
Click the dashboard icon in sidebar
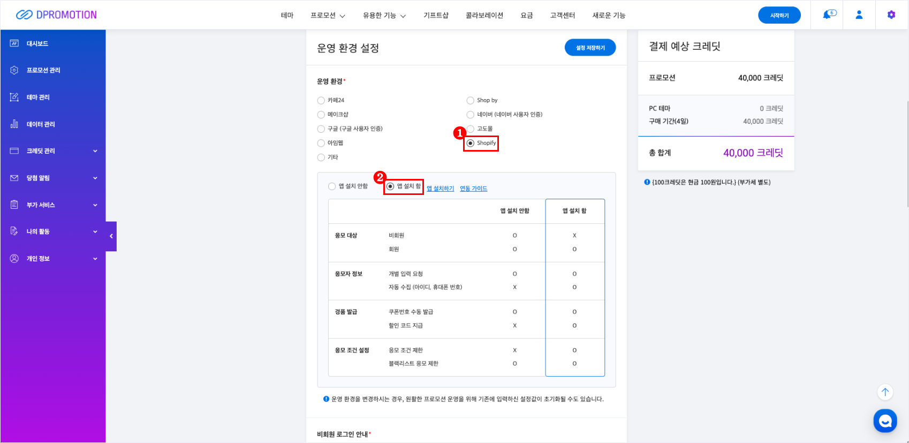[14, 43]
